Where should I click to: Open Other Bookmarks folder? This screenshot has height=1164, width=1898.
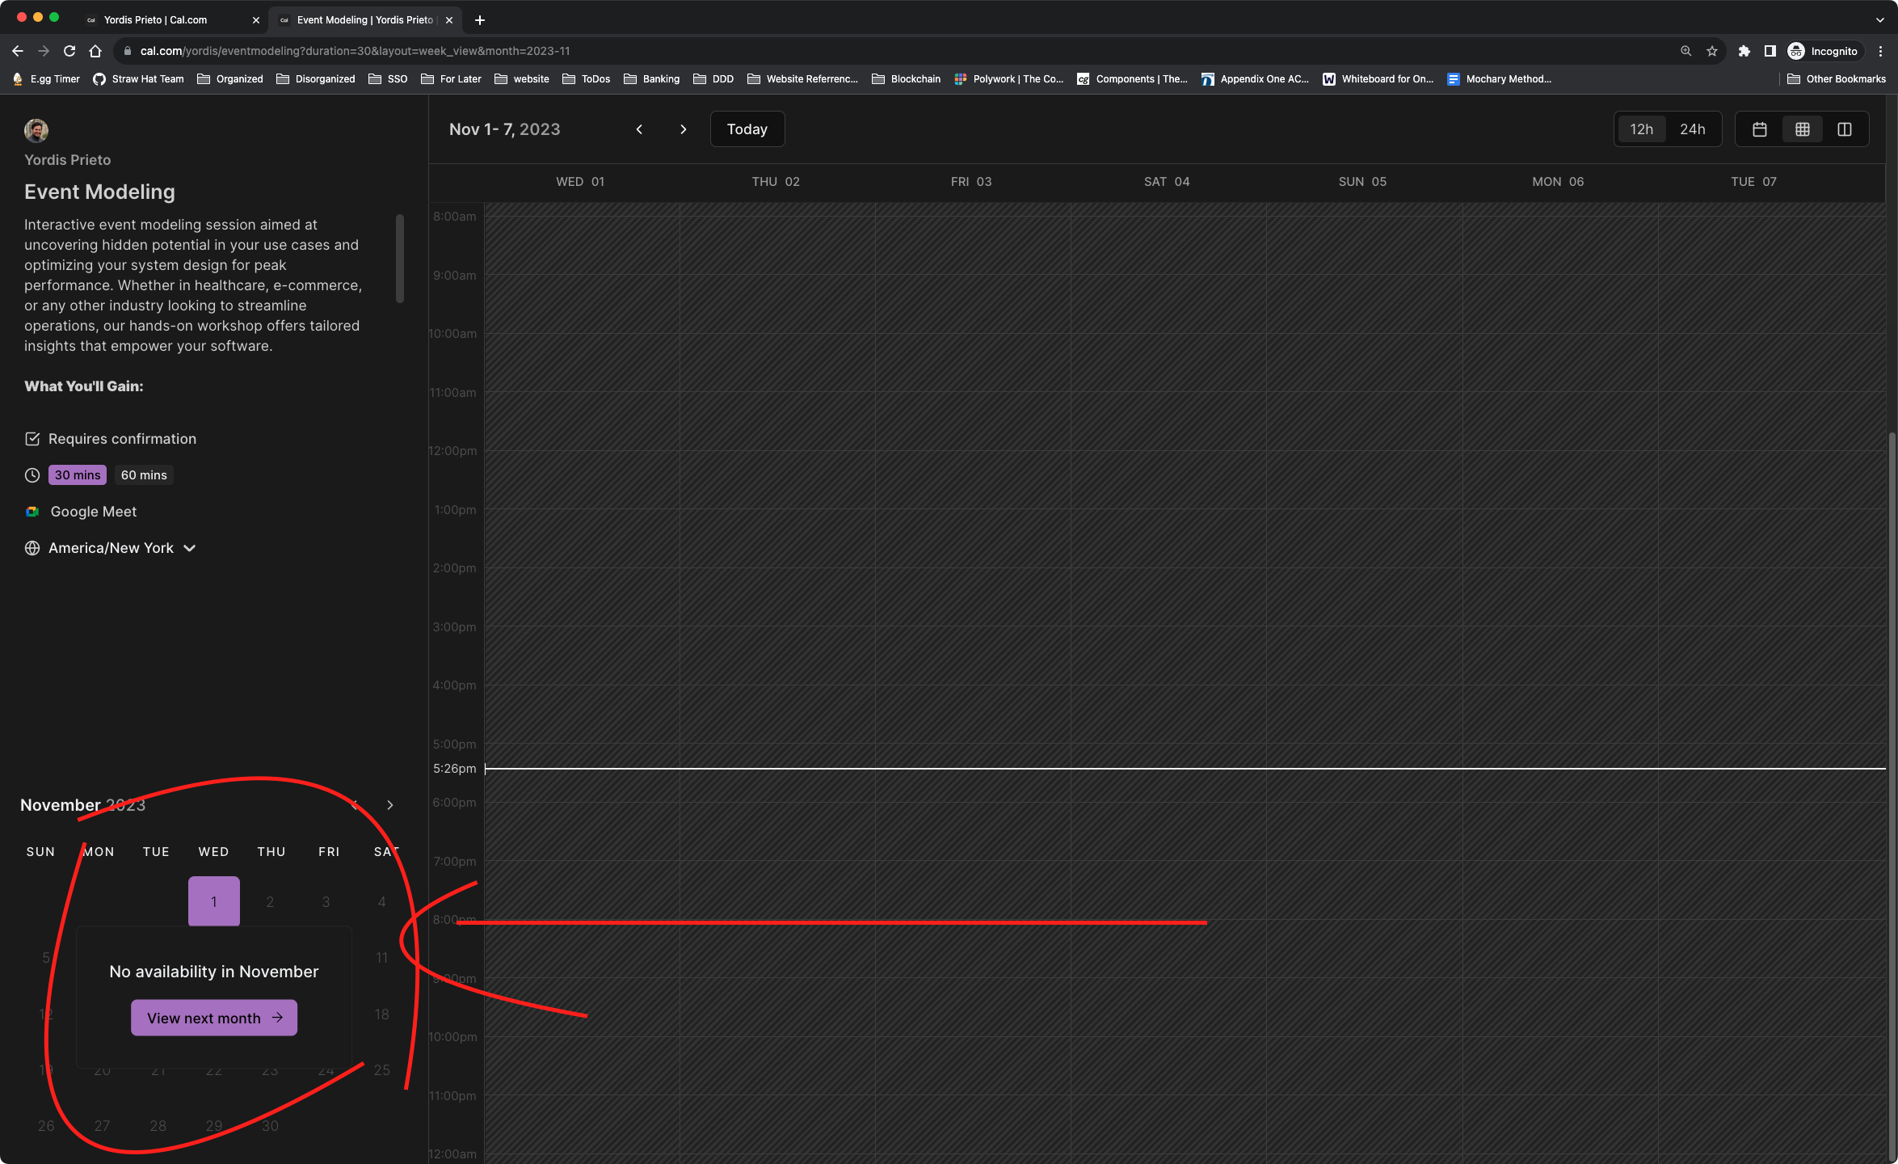pyautogui.click(x=1837, y=78)
